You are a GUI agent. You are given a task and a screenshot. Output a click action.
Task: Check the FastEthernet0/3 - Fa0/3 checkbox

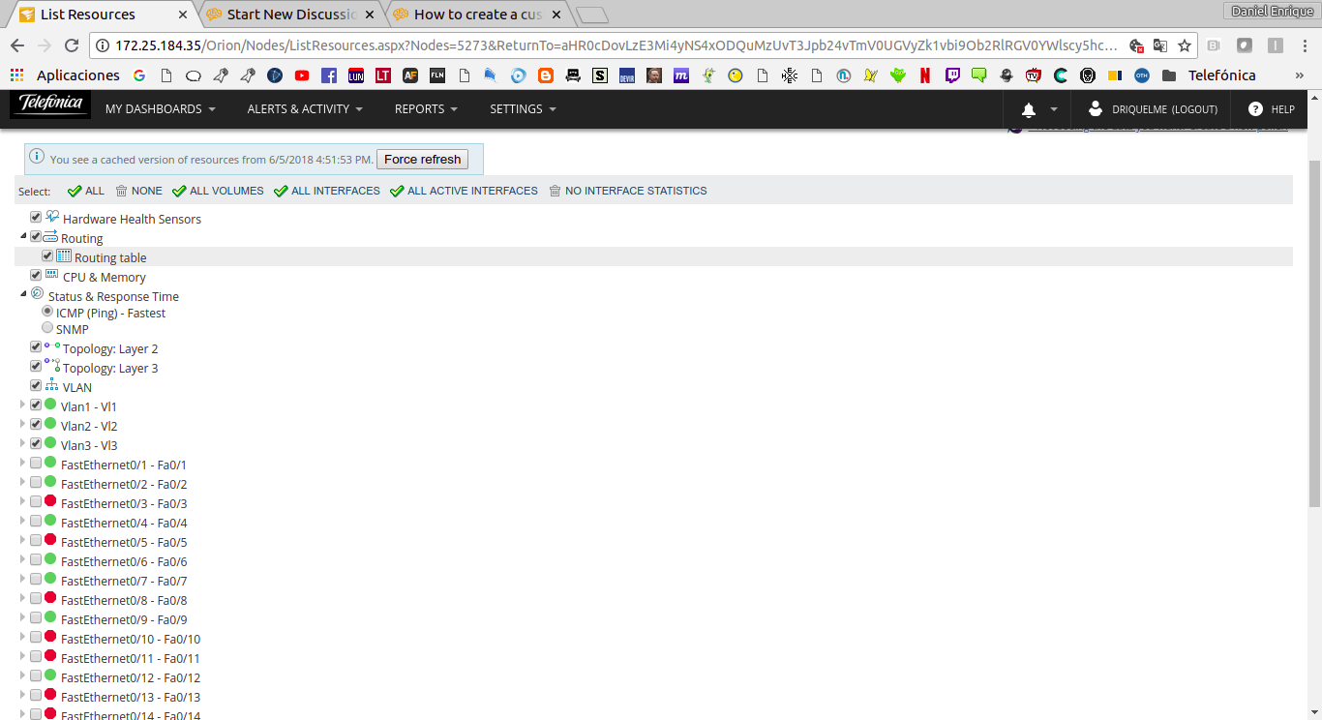click(x=36, y=502)
